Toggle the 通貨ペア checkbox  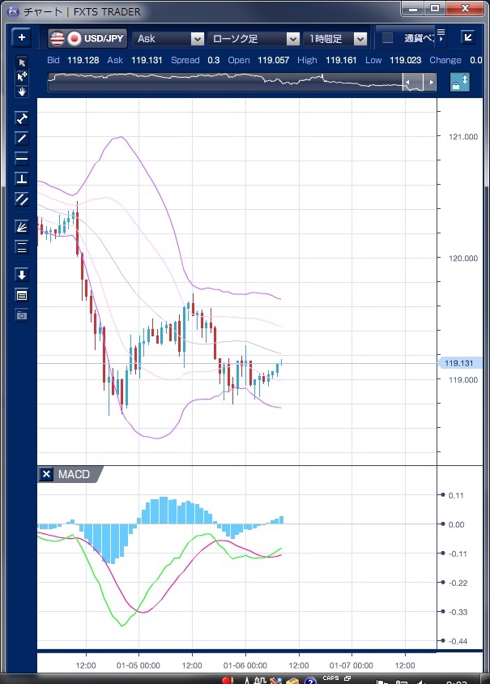click(x=388, y=38)
